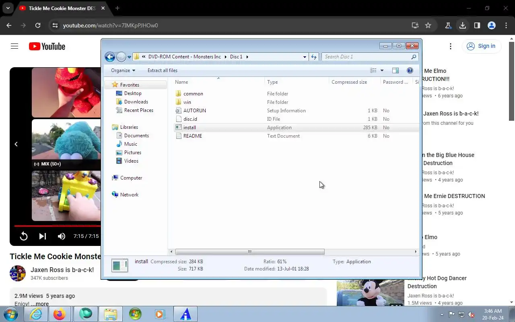This screenshot has height=322, width=515.
Task: Open YouTube settings three-dot menu
Action: [451, 46]
